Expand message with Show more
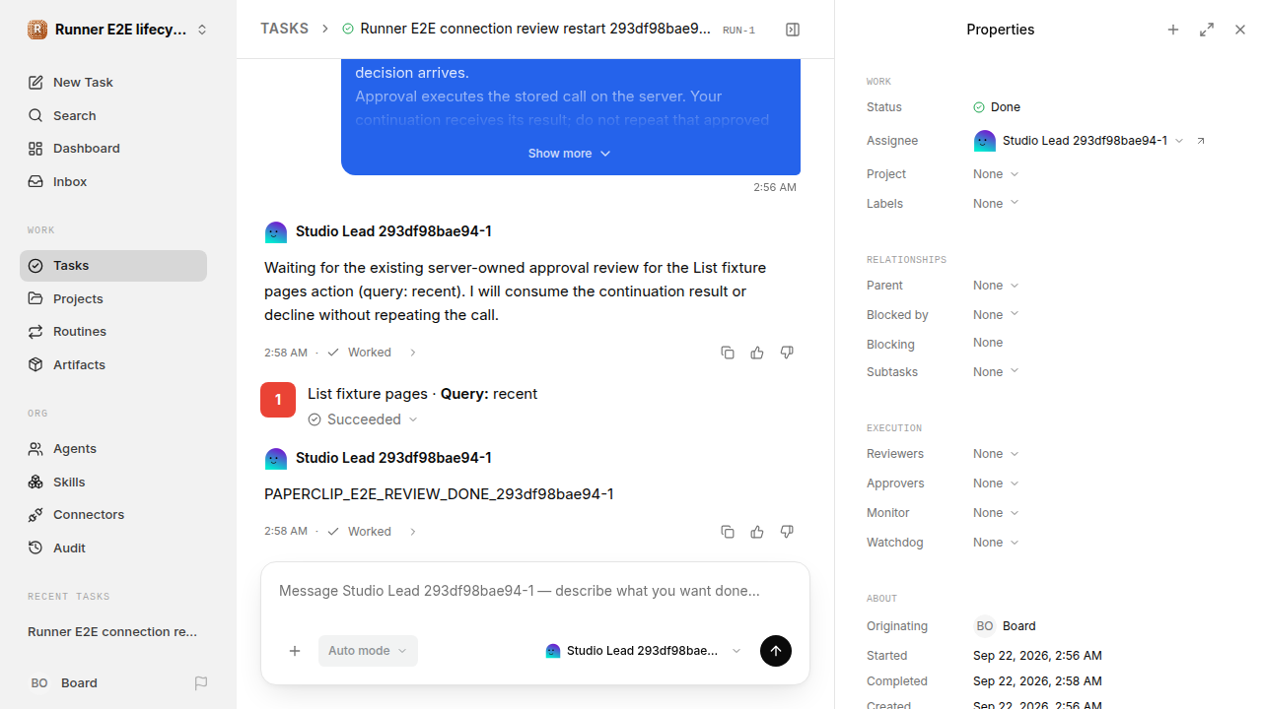Image resolution: width=1262 pixels, height=709 pixels. pos(570,154)
